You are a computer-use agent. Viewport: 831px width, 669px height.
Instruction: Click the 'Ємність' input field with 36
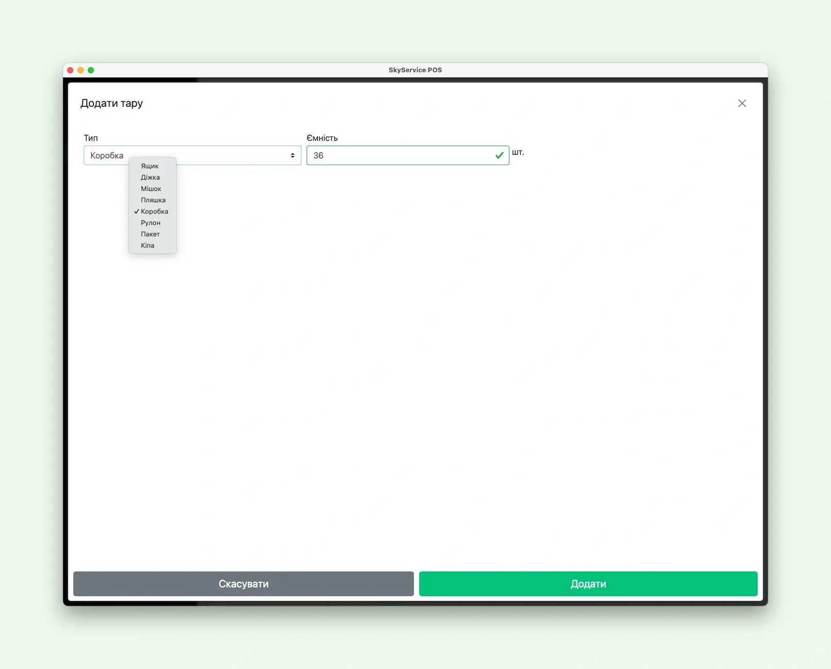[x=408, y=155]
